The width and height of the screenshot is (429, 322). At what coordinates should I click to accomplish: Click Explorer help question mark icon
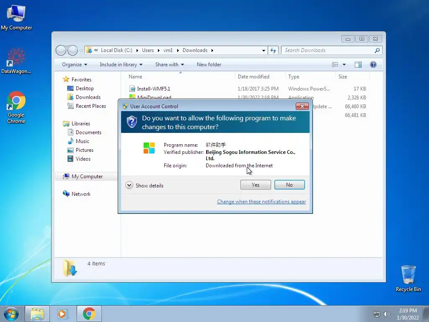[373, 65]
